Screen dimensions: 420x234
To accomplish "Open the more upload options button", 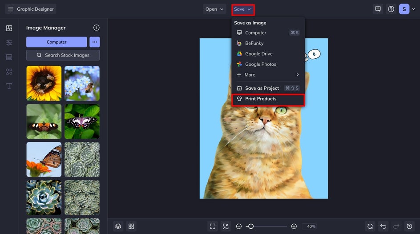I will [x=95, y=42].
